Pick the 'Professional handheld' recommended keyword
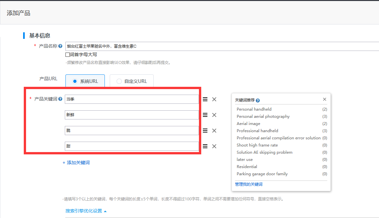 257,131
